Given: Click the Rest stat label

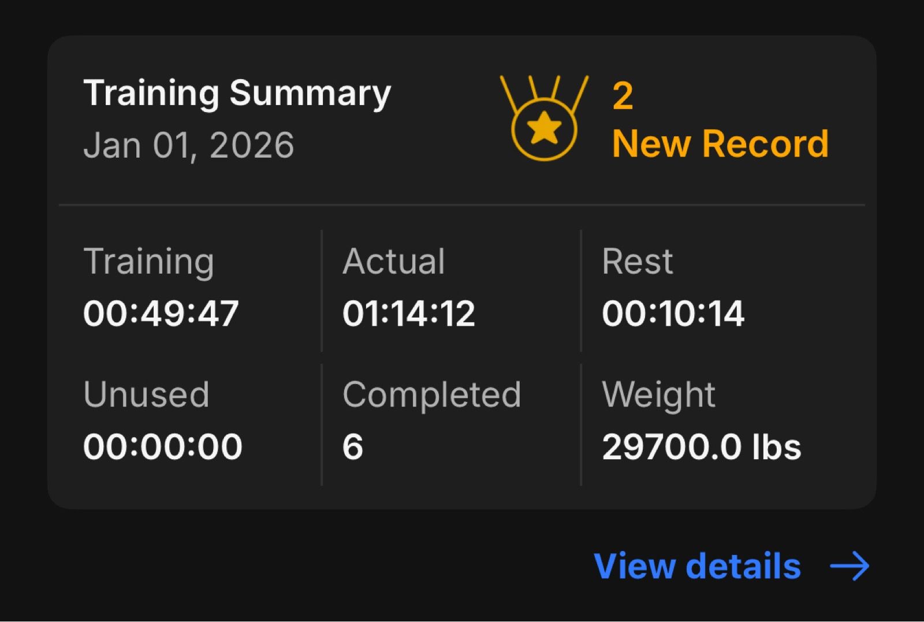Looking at the screenshot, I should coord(637,262).
